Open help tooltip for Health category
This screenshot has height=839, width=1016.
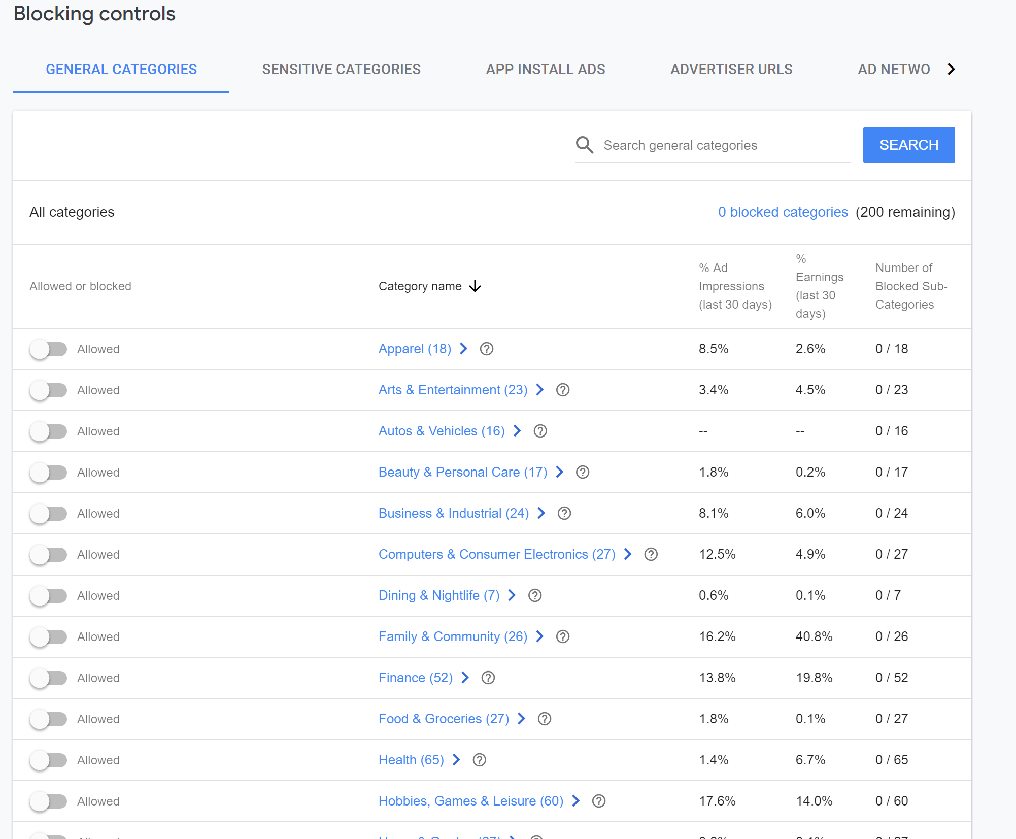click(479, 760)
